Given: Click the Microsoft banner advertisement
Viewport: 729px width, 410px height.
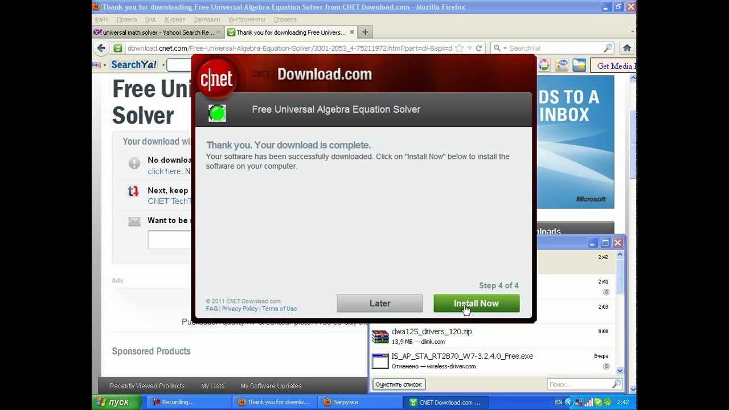Looking at the screenshot, I should pyautogui.click(x=575, y=142).
